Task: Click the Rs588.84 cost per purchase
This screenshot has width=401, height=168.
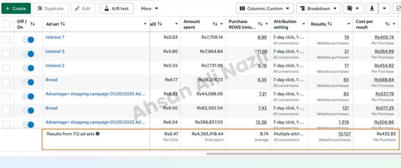Action: point(384,80)
